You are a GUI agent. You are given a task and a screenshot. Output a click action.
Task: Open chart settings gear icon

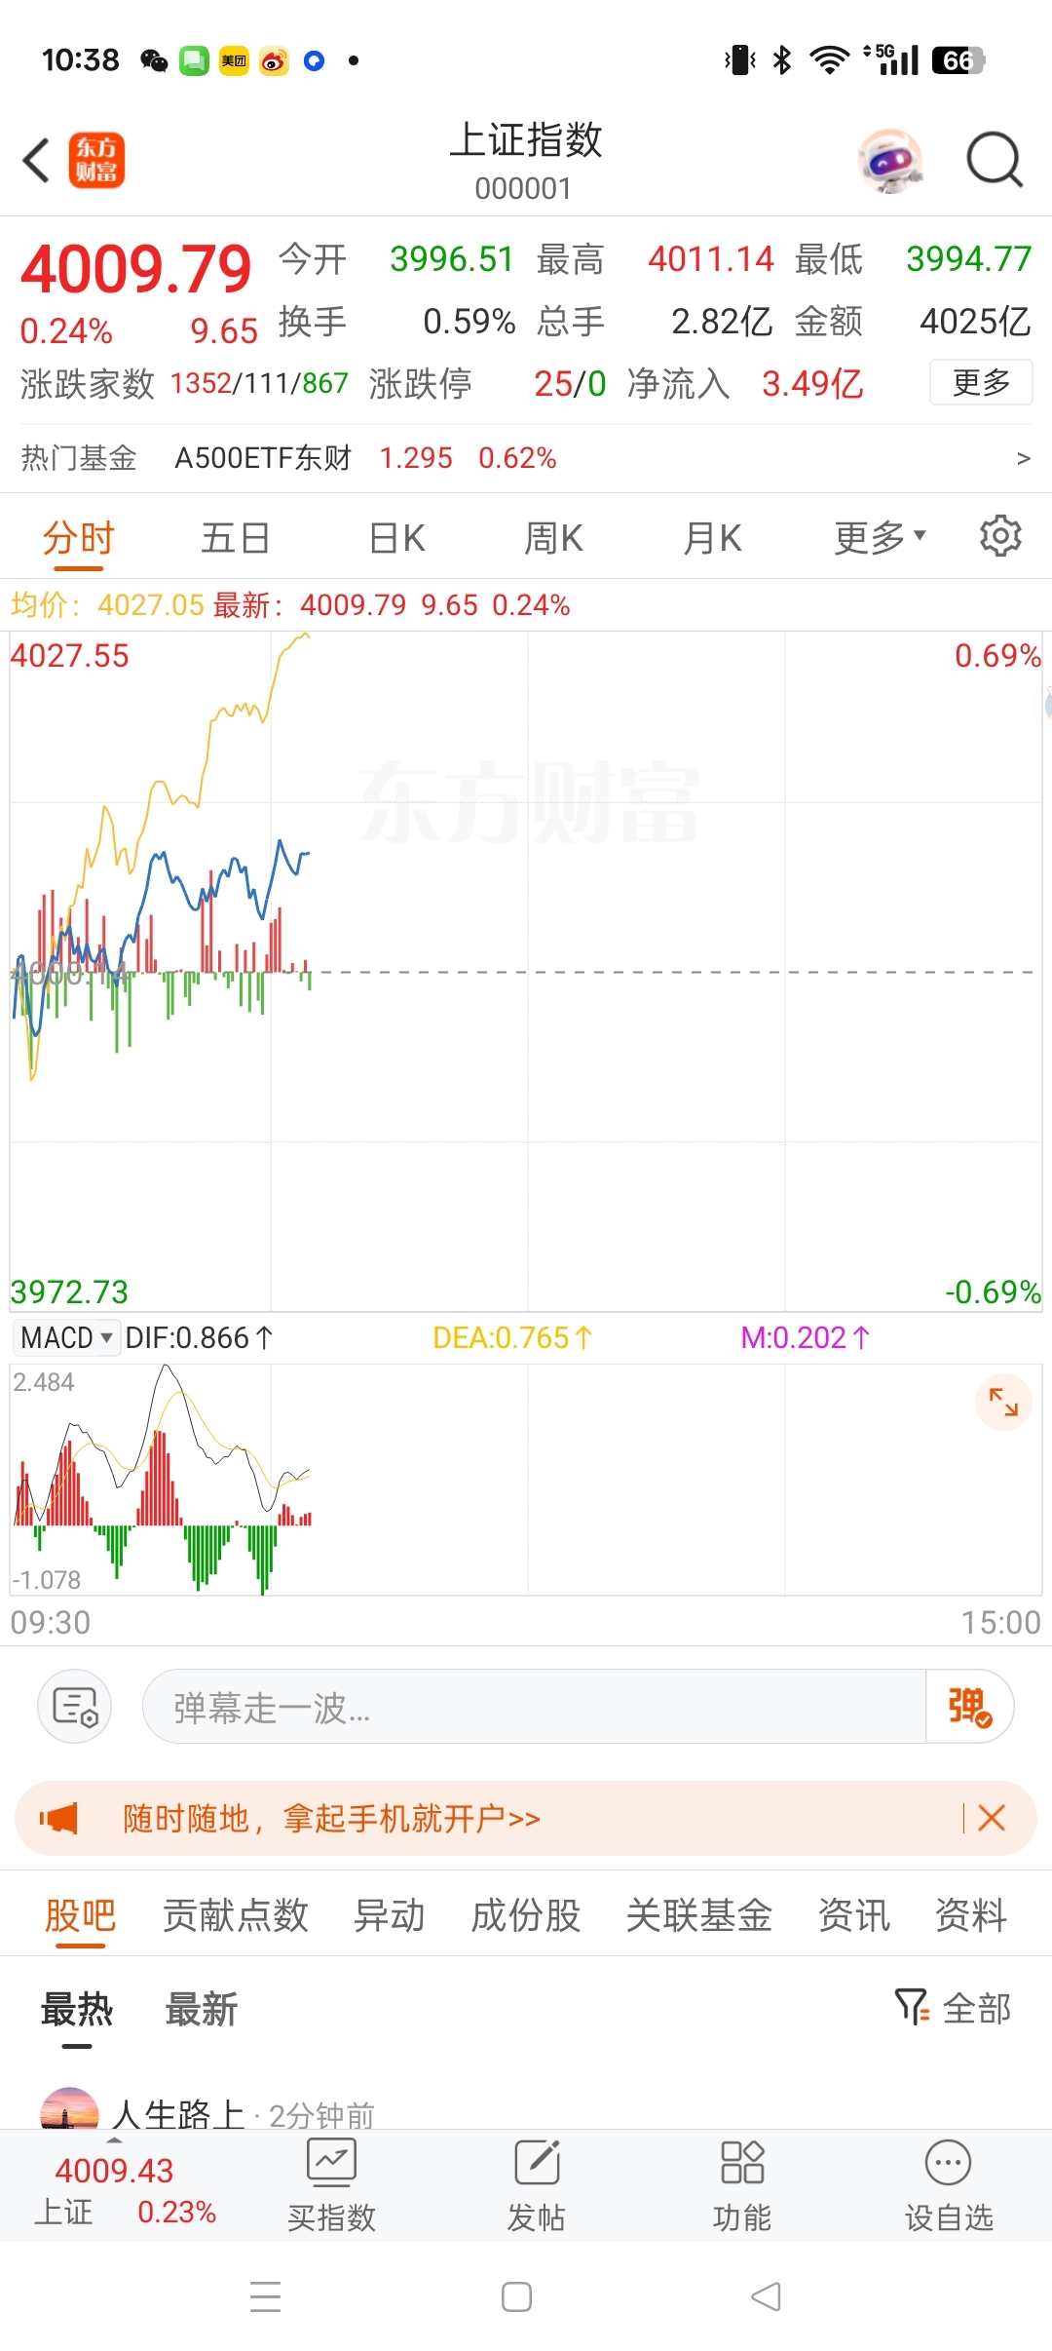coord(1000,536)
